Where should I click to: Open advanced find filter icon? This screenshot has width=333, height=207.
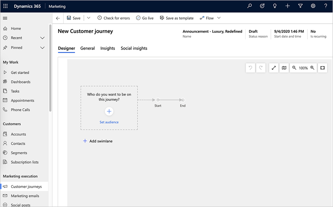(300, 6)
